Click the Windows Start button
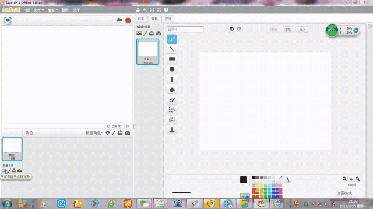Image resolution: width=373 pixels, height=209 pixels. click(8, 204)
